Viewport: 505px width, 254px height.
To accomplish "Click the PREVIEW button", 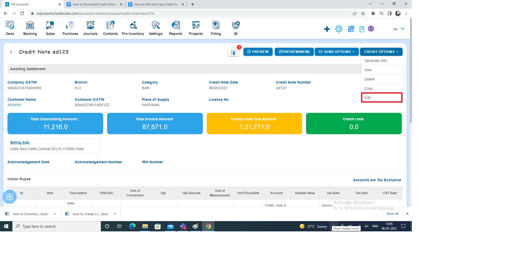I will click(x=258, y=52).
